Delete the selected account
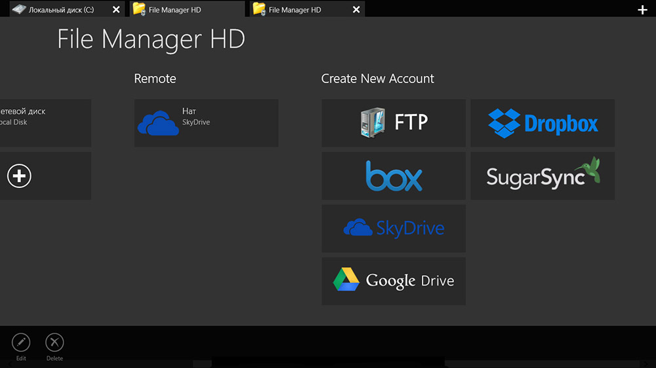Viewport: 656px width, 368px height. [x=54, y=346]
